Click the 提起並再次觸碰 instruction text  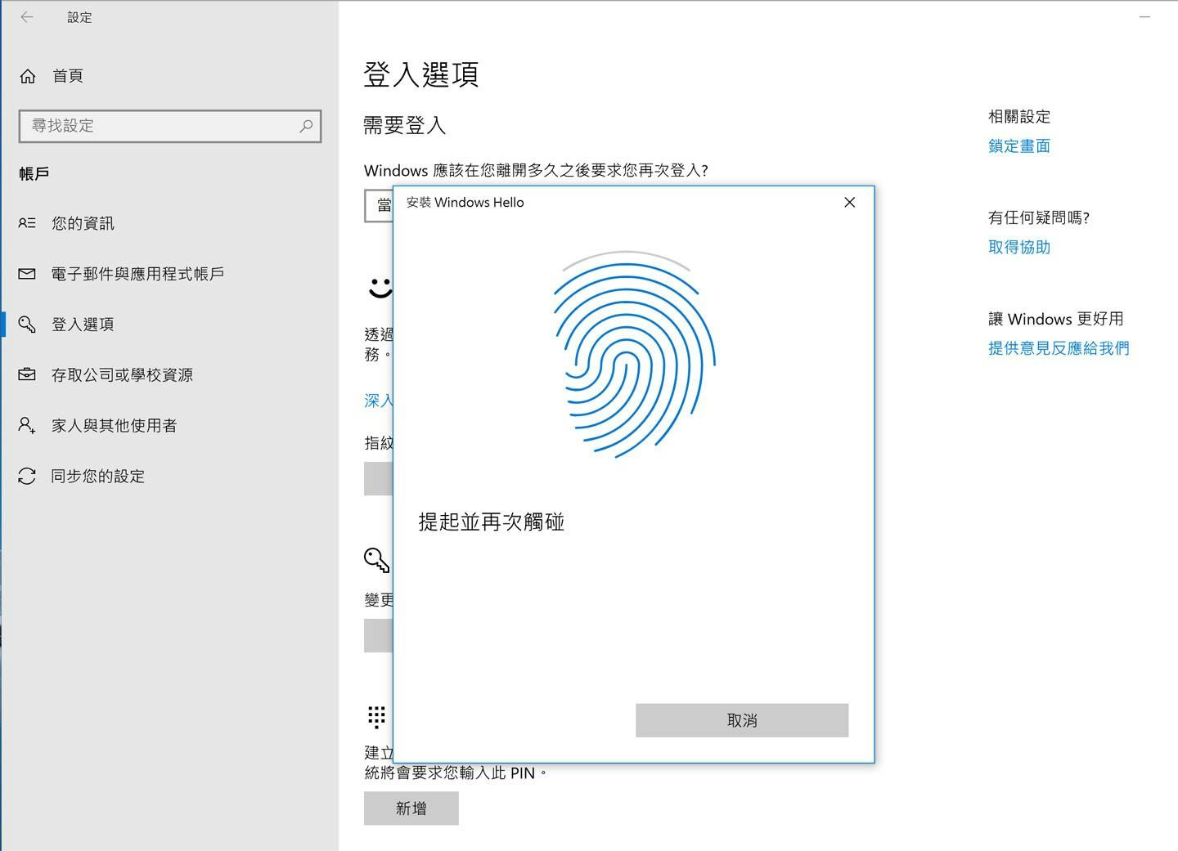(491, 522)
